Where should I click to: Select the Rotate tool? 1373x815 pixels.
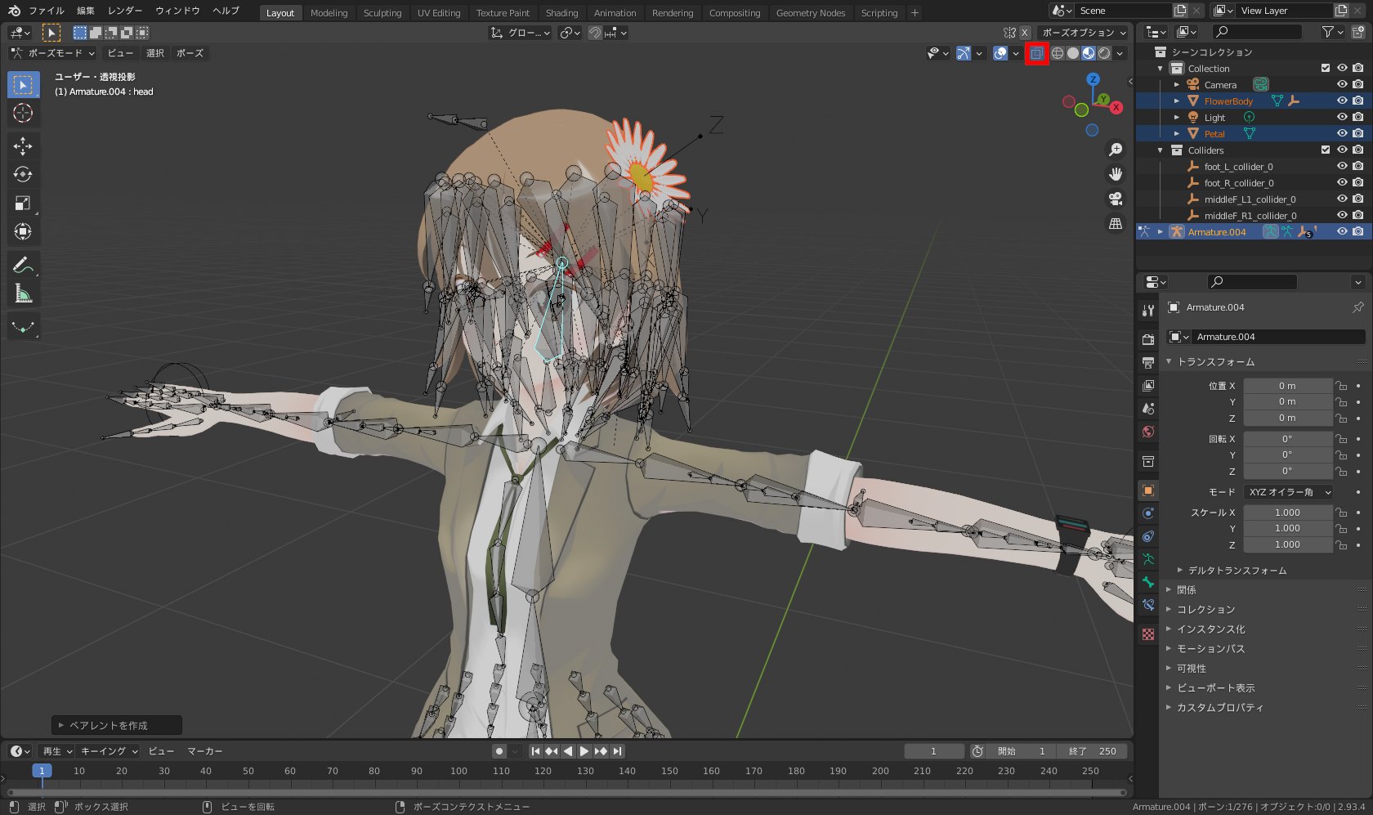click(23, 174)
